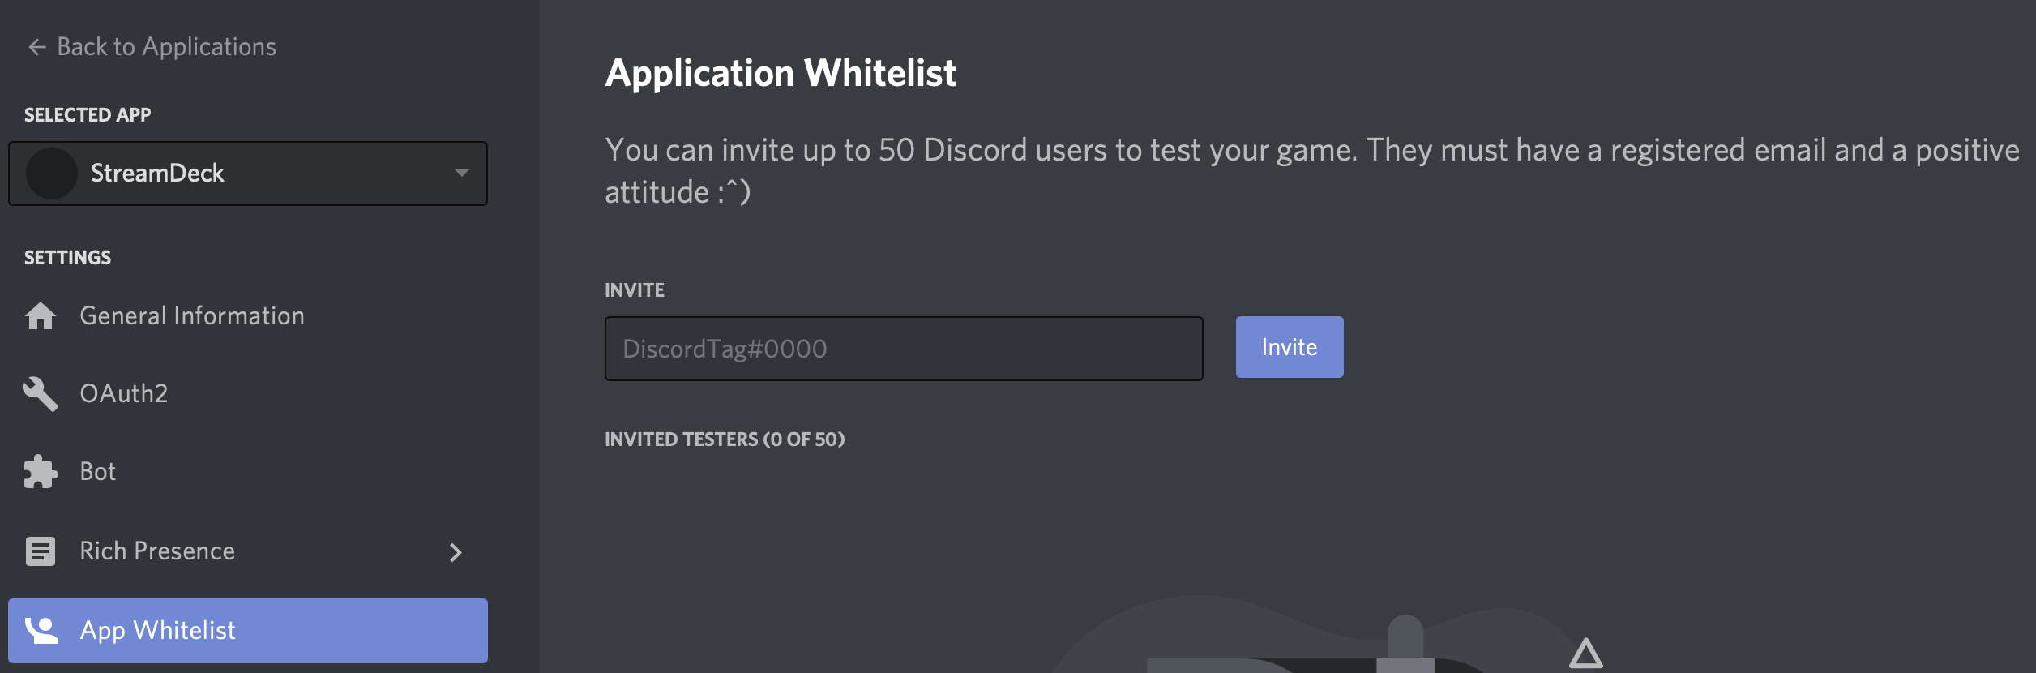Go Back to Applications
The width and height of the screenshot is (2036, 673).
pyautogui.click(x=151, y=46)
